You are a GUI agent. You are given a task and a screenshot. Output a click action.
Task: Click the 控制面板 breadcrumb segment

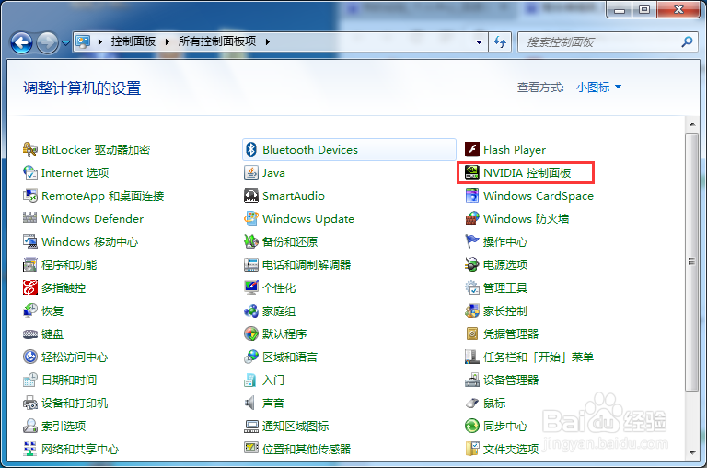tap(133, 41)
